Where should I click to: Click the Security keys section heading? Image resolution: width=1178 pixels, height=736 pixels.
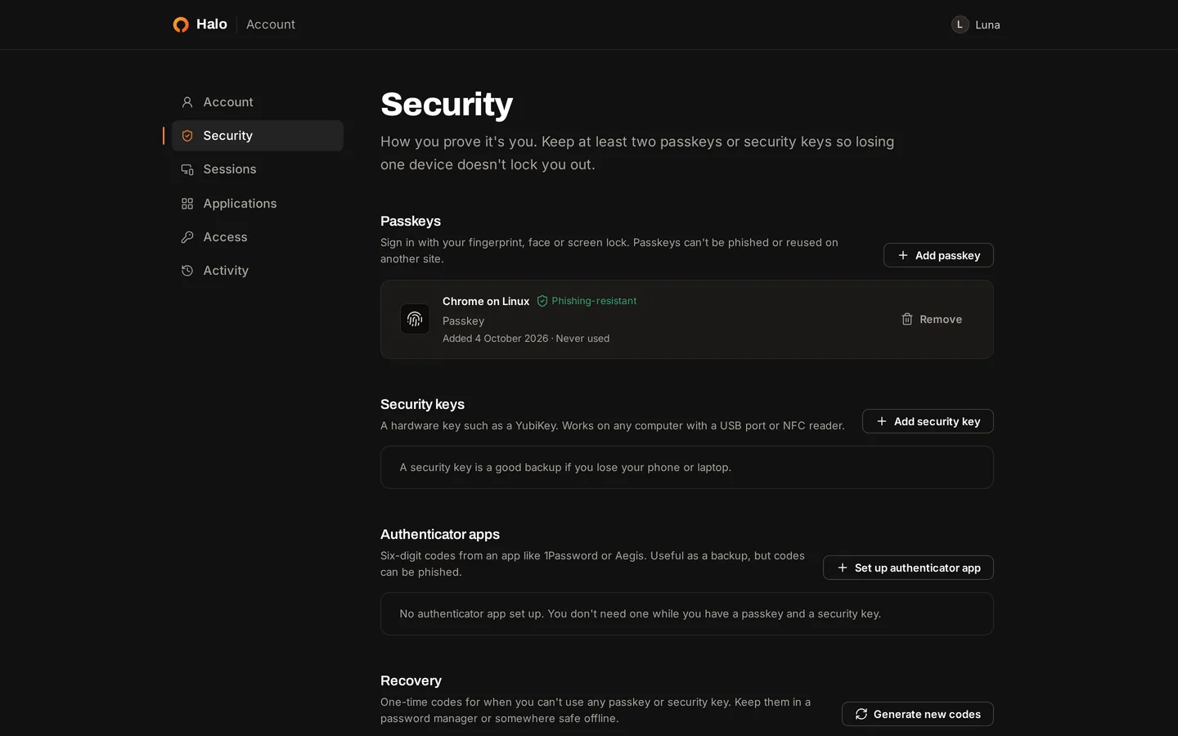point(422,404)
